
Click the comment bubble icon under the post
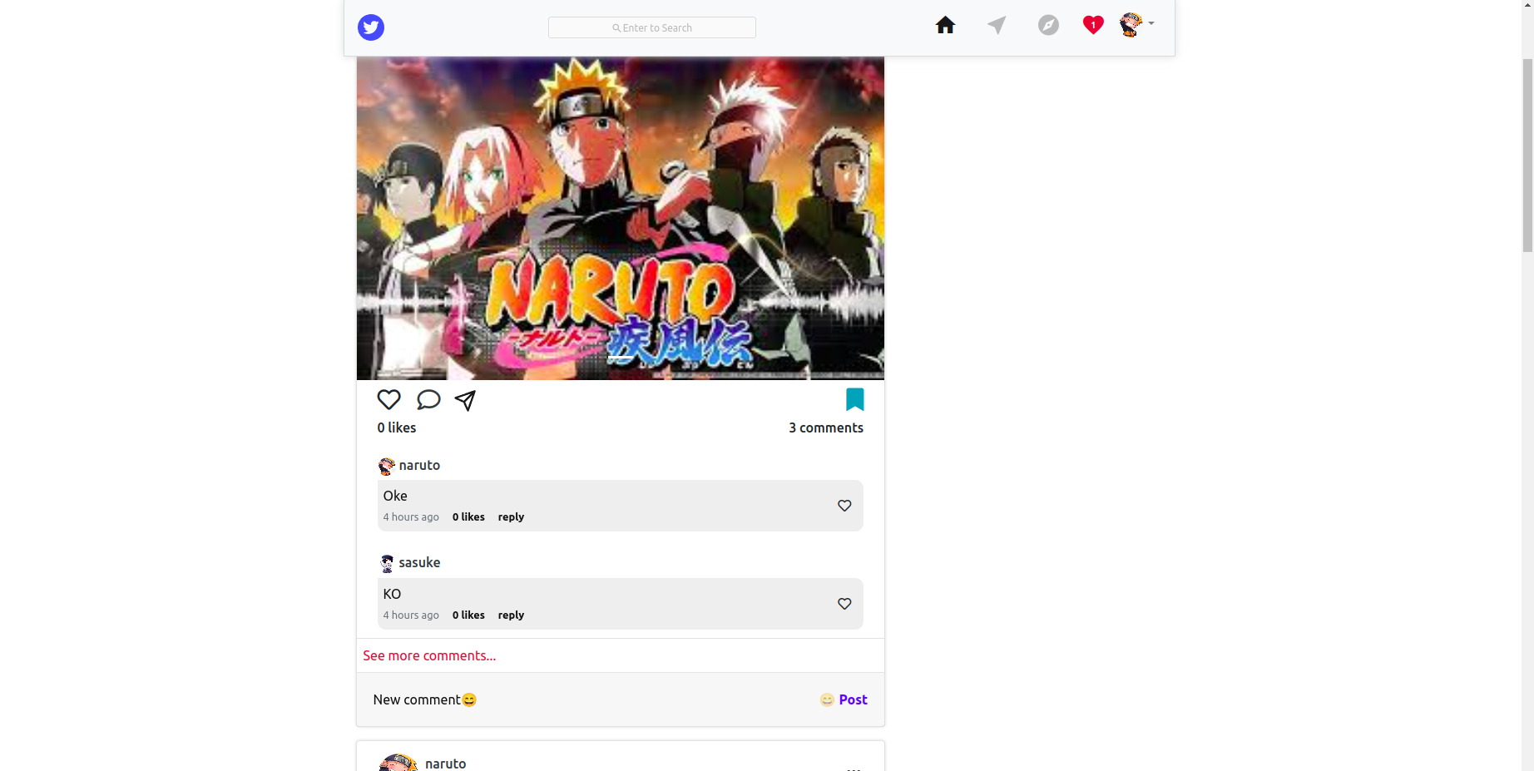[x=428, y=400]
